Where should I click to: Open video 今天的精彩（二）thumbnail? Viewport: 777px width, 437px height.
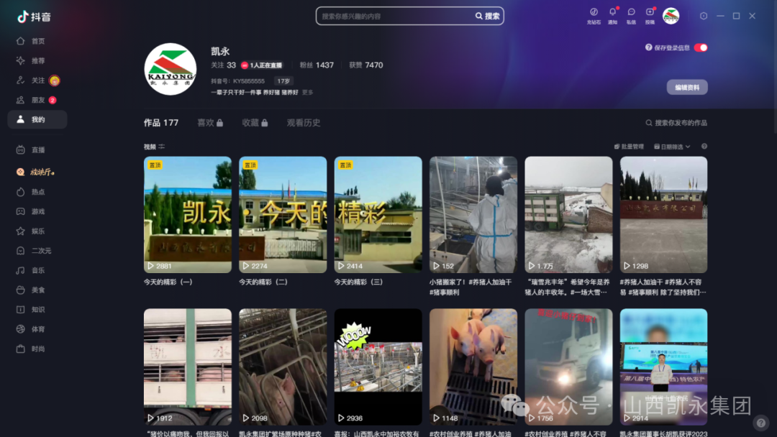click(283, 215)
